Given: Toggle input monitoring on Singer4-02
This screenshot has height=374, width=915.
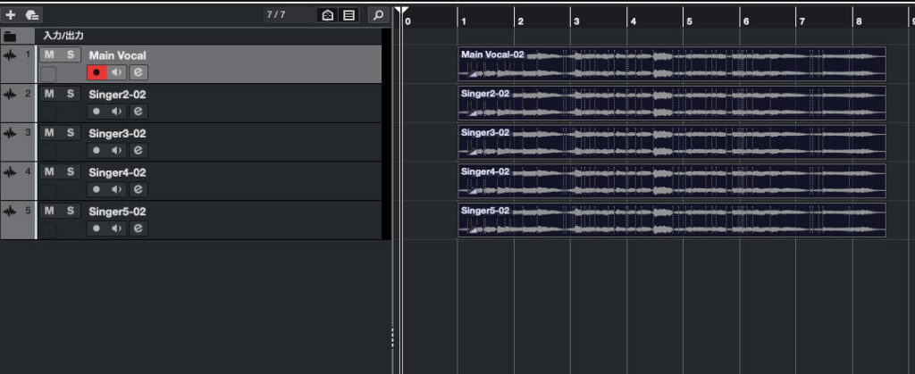Looking at the screenshot, I should 117,189.
